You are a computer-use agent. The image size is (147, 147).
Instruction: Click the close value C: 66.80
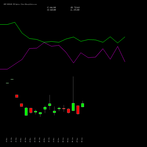51,8
